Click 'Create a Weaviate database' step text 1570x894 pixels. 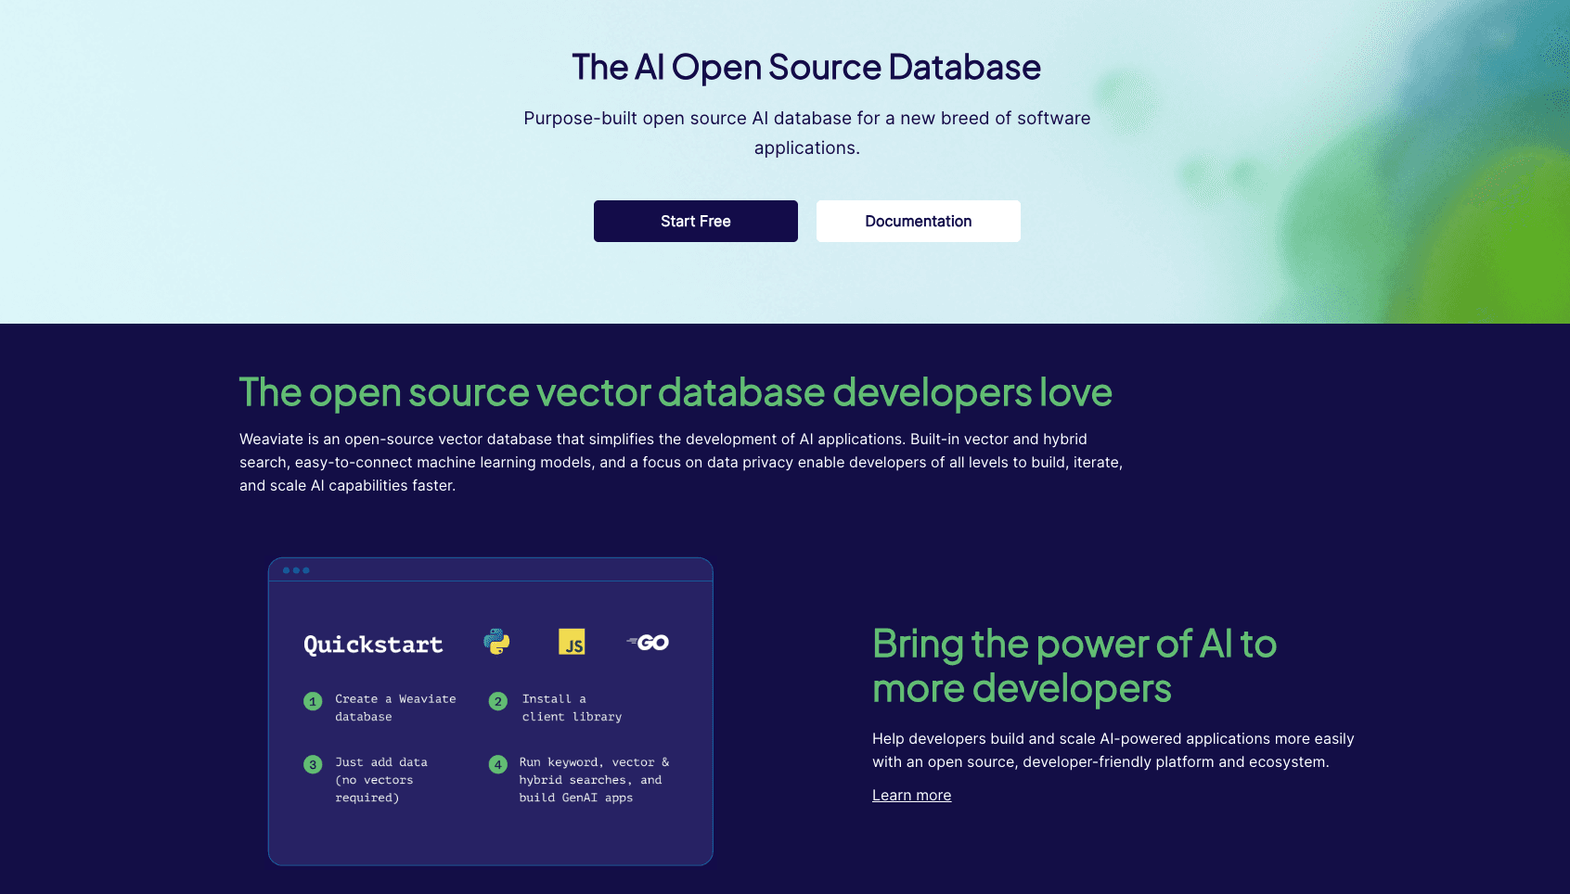click(395, 708)
